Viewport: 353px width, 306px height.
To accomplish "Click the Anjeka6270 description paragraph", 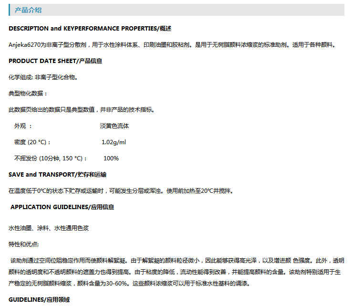I will 175,44.
